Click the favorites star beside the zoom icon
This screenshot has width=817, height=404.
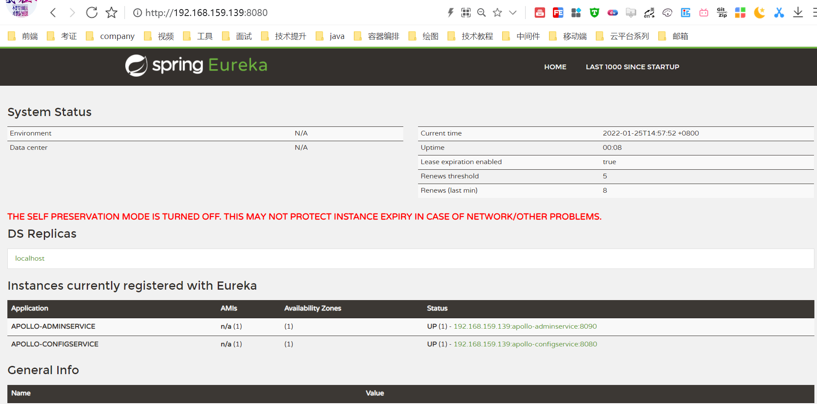coord(497,13)
